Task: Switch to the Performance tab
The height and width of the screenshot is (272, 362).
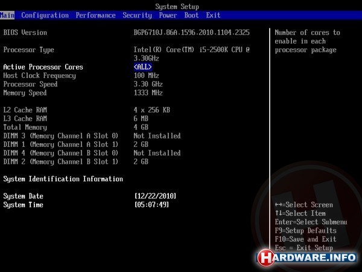Action: (95, 15)
